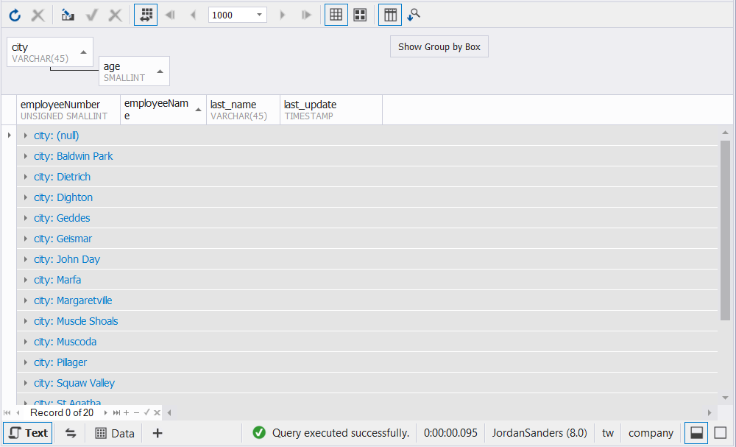Collapse the city column header sort arrow

click(82, 52)
